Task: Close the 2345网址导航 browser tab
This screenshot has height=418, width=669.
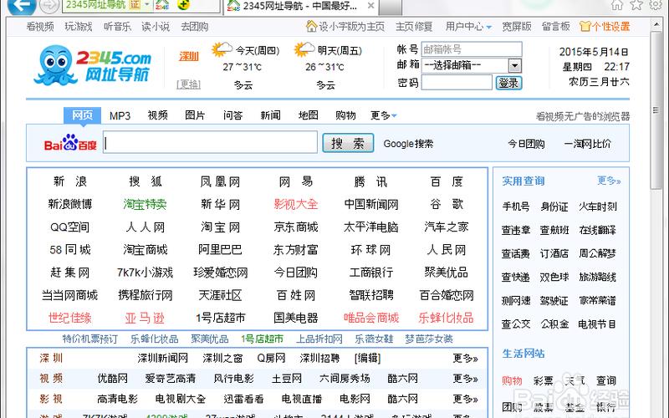Action: [370, 6]
